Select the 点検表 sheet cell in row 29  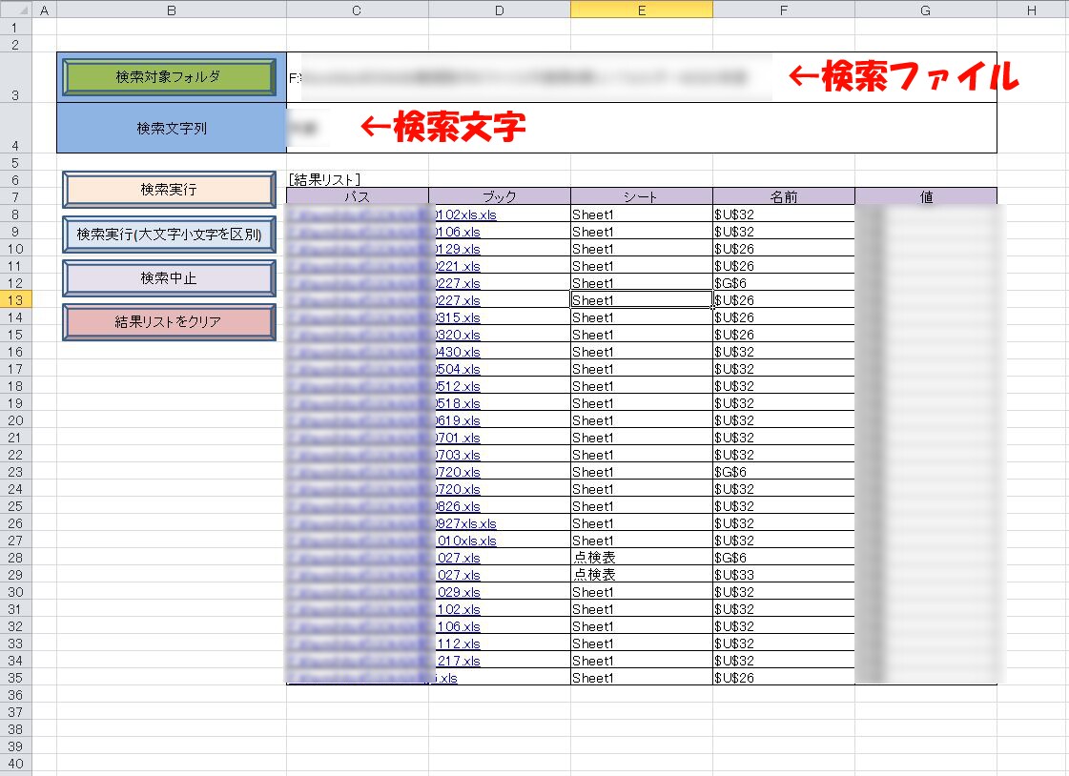tap(642, 574)
